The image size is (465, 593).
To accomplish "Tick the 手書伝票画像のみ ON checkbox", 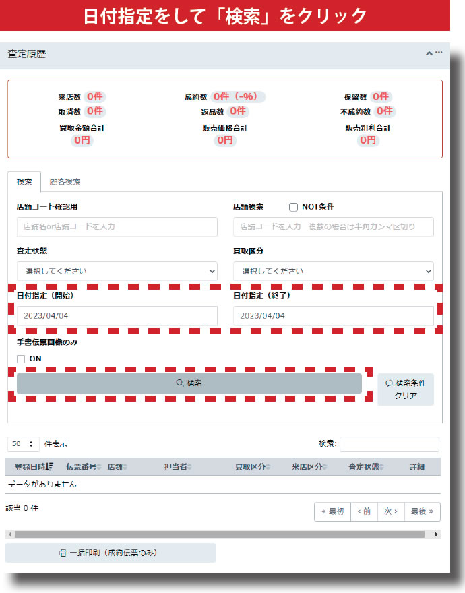I will click(21, 358).
